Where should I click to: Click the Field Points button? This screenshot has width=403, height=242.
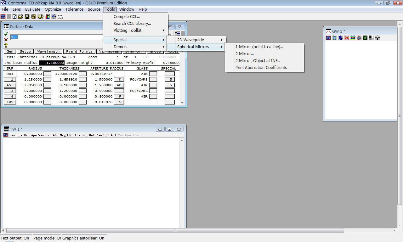pyautogui.click(x=79, y=51)
